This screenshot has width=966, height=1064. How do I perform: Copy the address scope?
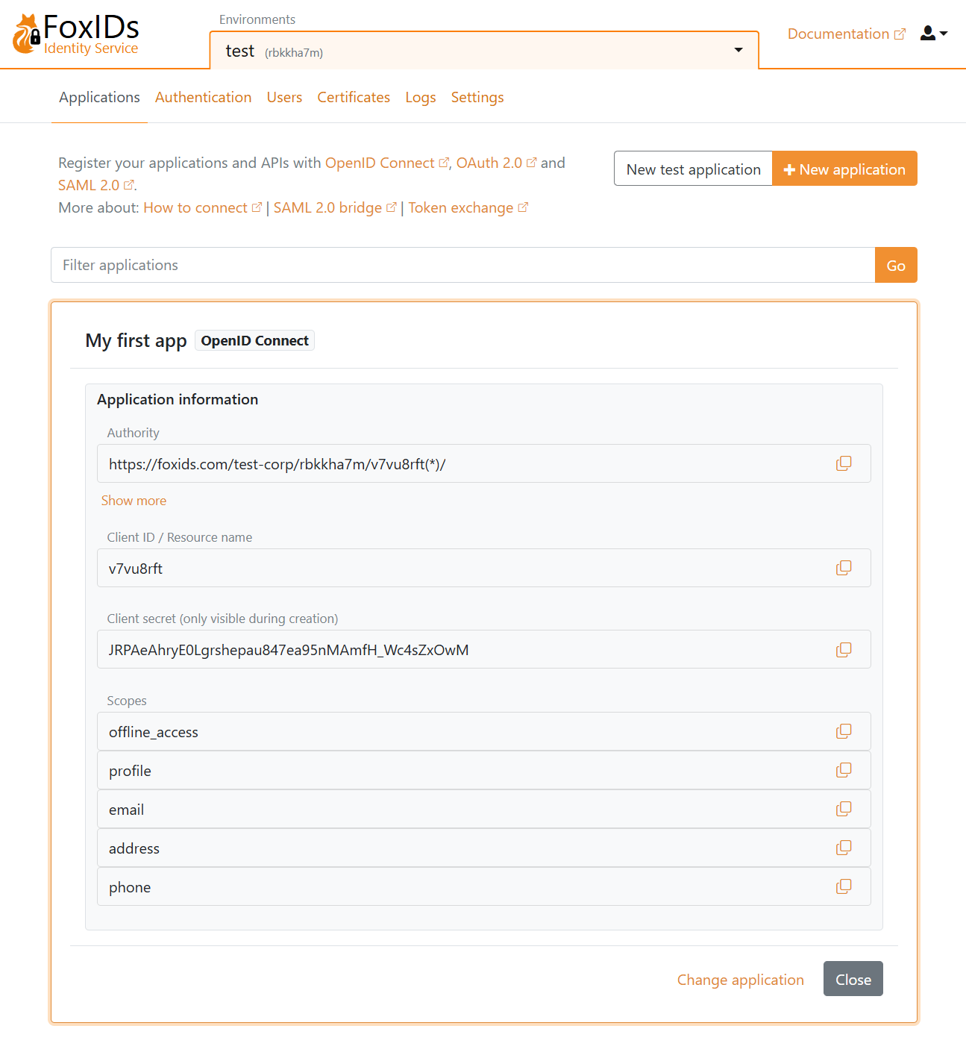844,848
